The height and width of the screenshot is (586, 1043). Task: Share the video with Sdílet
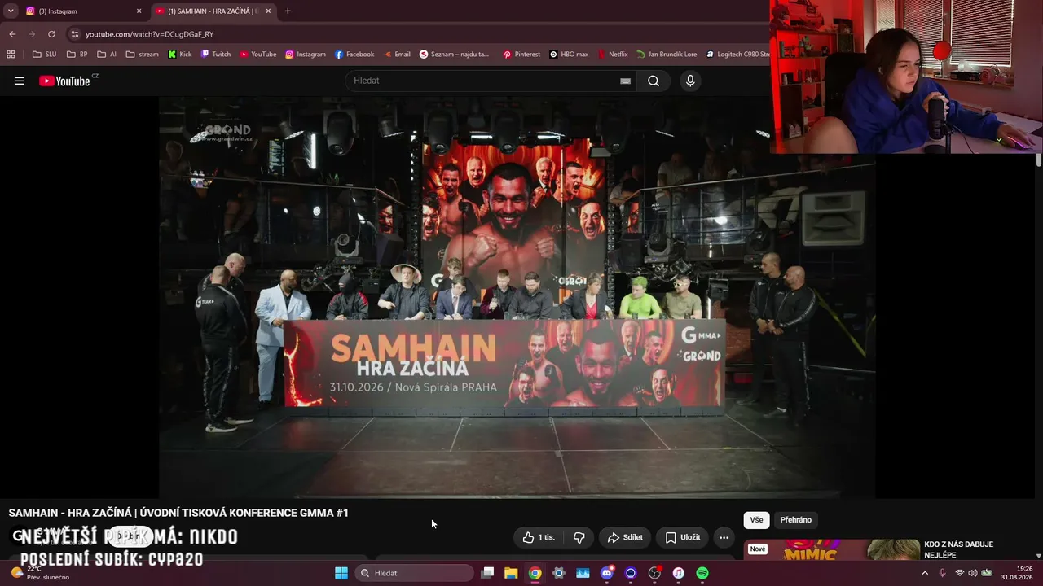click(x=625, y=537)
